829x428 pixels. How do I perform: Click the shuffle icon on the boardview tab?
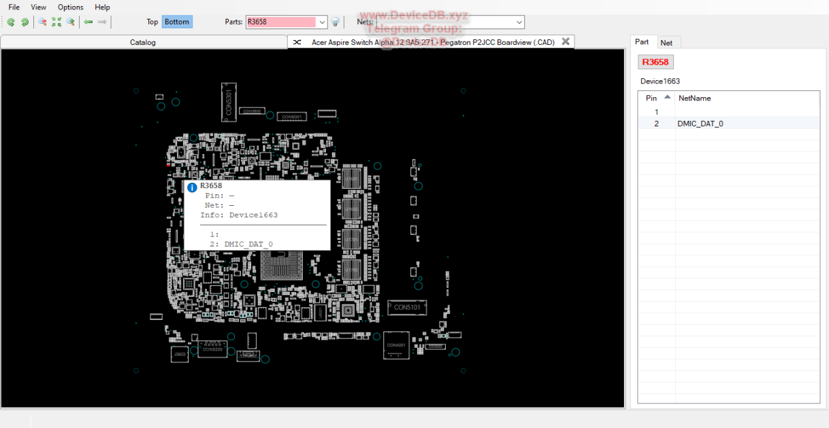tap(297, 42)
